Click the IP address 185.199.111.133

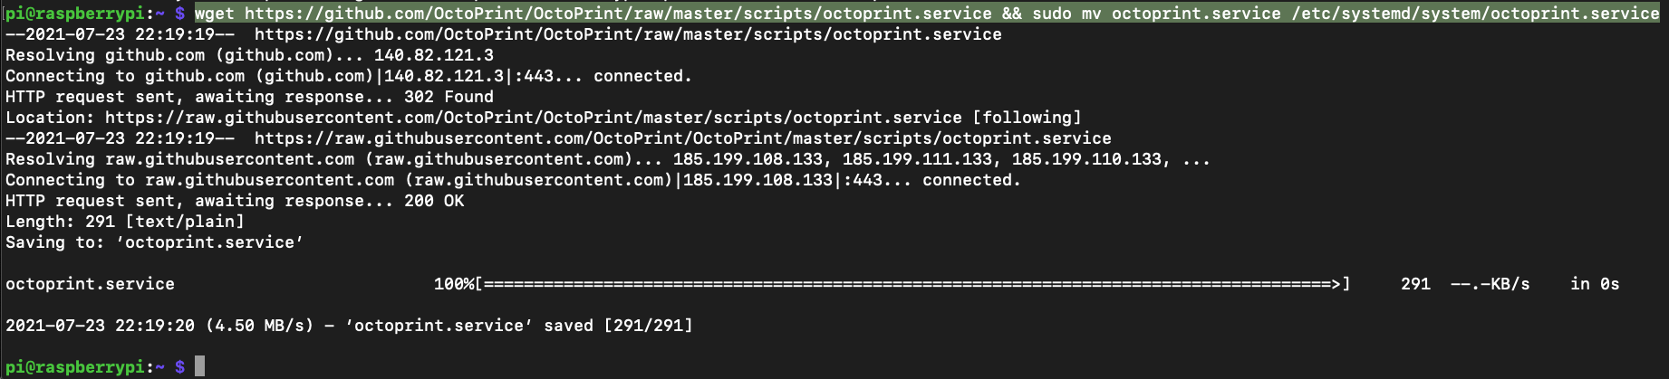click(x=917, y=159)
